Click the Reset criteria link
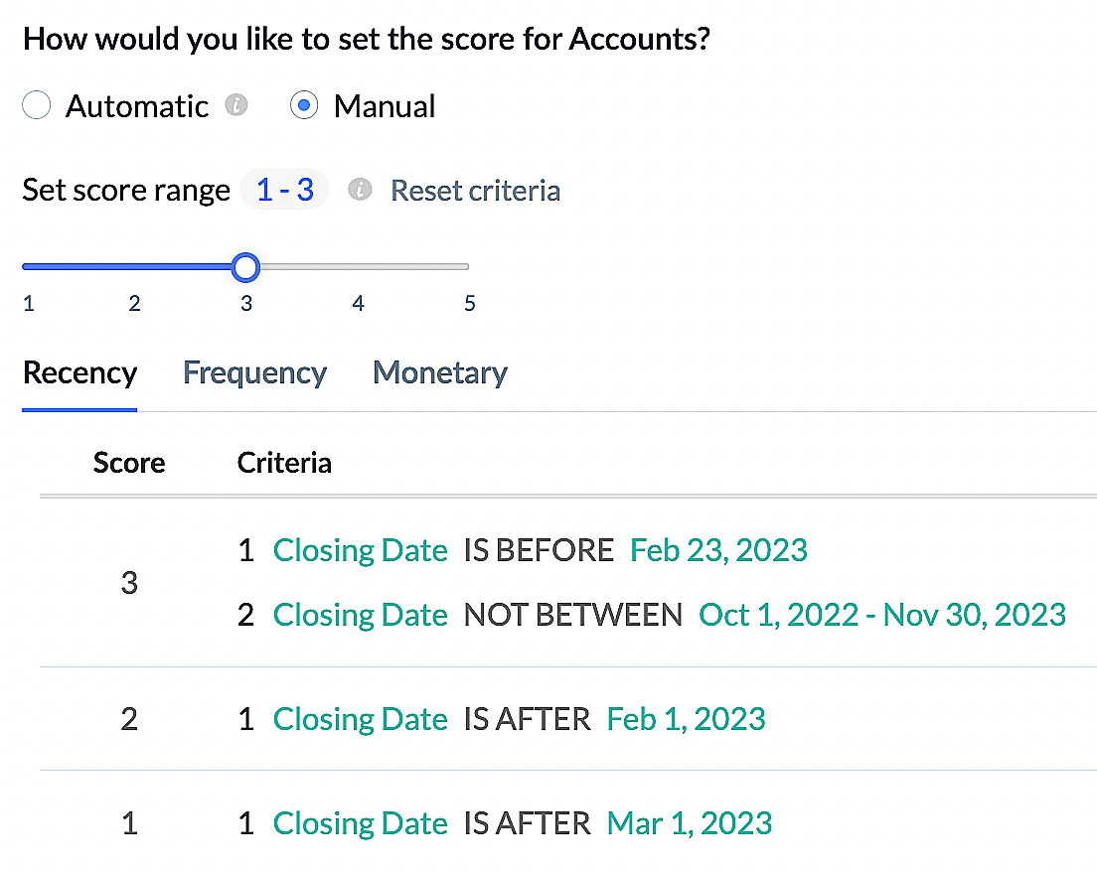Image resolution: width=1097 pixels, height=872 pixels. pyautogui.click(x=475, y=191)
